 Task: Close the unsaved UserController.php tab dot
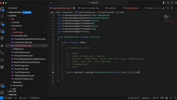[74, 8]
